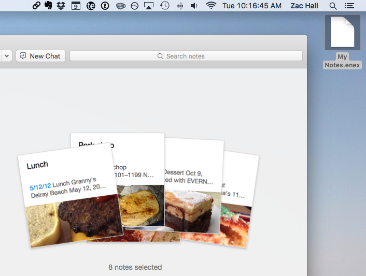This screenshot has height=276, width=366.
Task: Open Time Machine menu bar icon
Action: coord(164,6)
